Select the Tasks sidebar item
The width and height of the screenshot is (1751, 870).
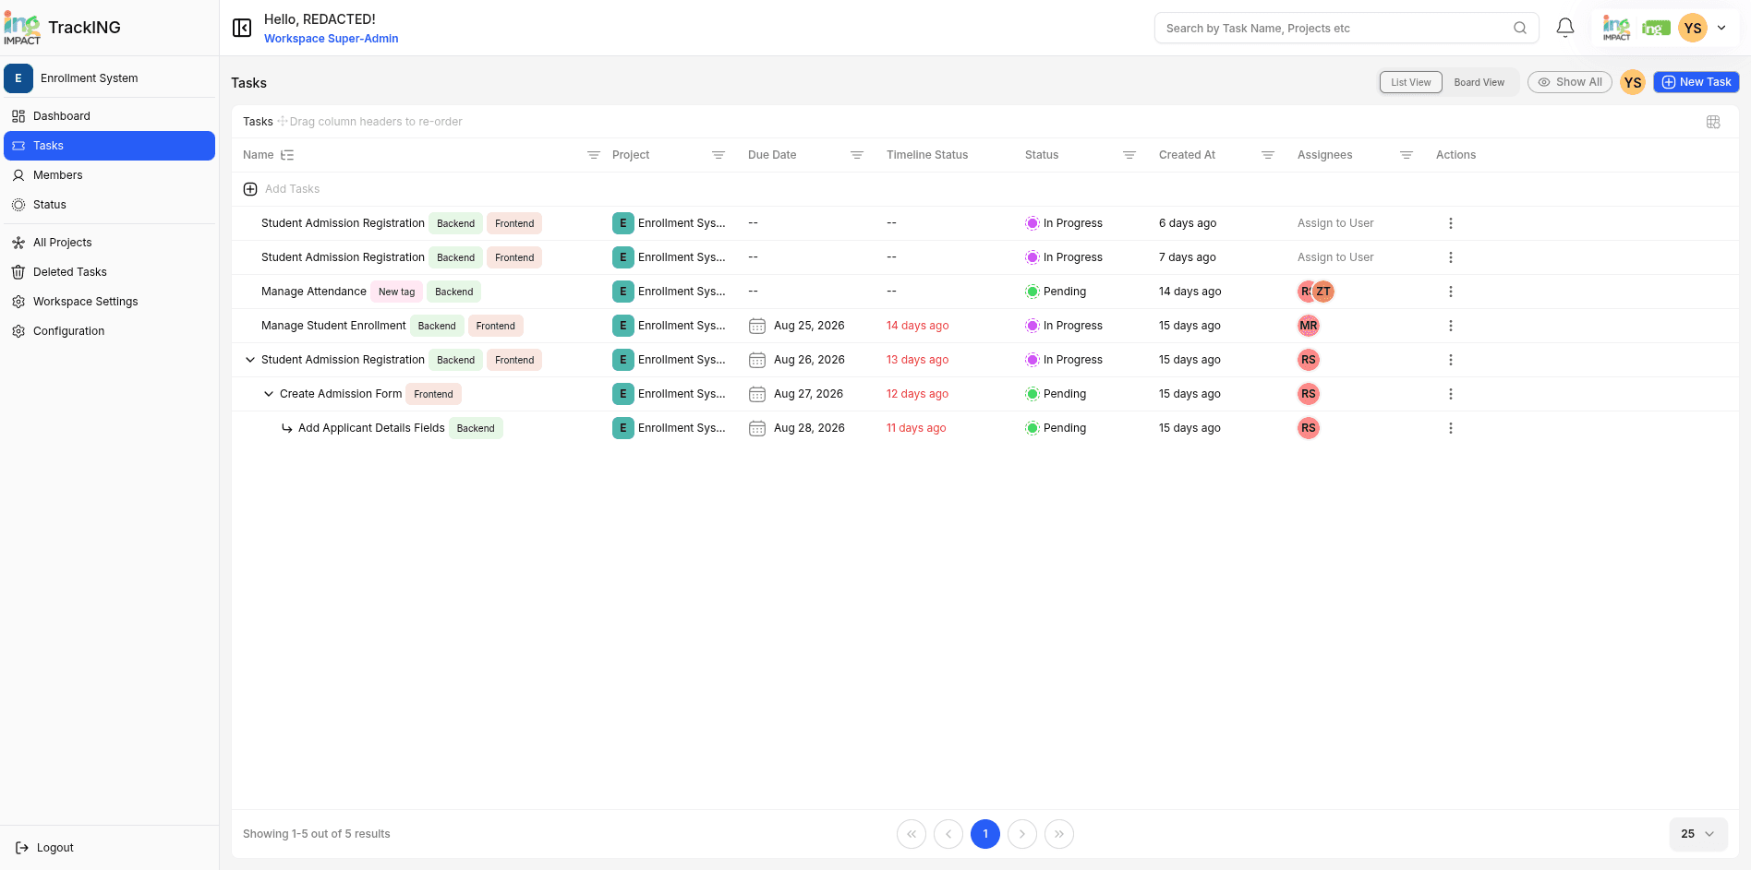point(109,146)
